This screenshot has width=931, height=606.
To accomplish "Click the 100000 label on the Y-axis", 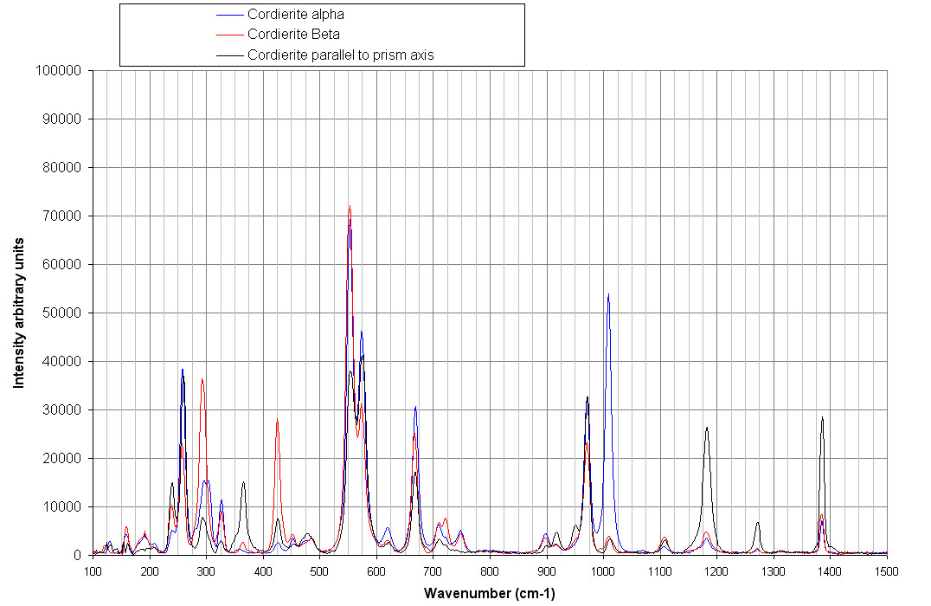I will pos(56,70).
